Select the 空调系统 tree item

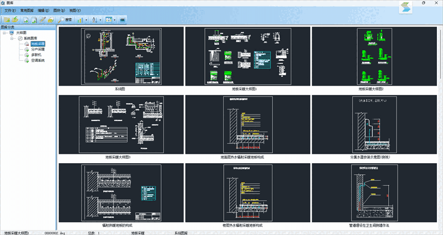point(38,60)
